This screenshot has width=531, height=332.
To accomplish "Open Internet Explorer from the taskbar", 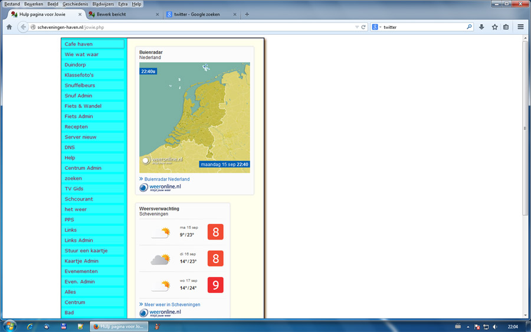I will click(30, 326).
